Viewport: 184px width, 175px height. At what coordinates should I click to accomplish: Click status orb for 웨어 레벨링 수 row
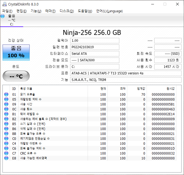click(x=6, y=114)
